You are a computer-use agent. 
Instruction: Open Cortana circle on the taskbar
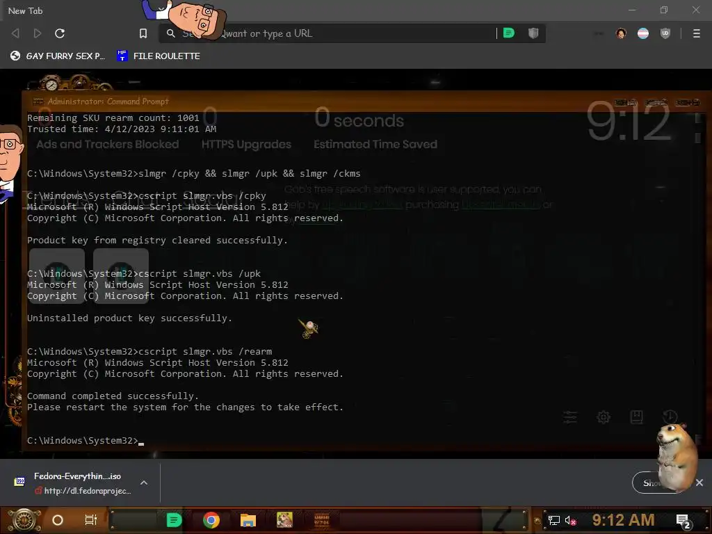coord(58,520)
